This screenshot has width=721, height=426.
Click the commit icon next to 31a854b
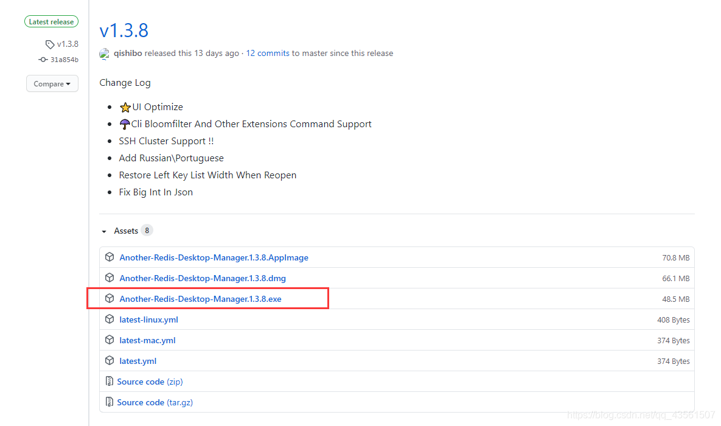tap(43, 60)
